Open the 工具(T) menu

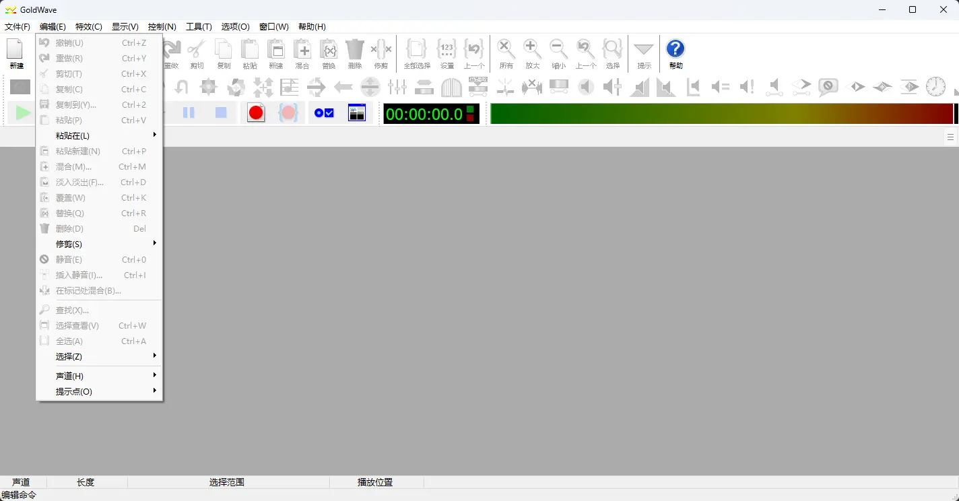tap(199, 27)
